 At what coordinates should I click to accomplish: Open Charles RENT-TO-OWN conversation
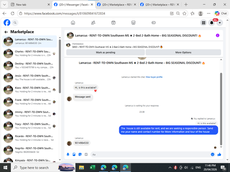tap(29, 53)
